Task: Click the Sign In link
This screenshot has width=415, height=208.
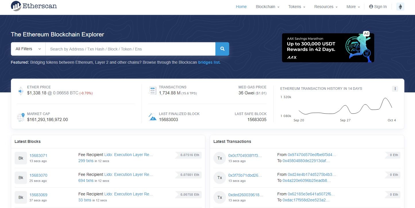Action: coord(378,7)
